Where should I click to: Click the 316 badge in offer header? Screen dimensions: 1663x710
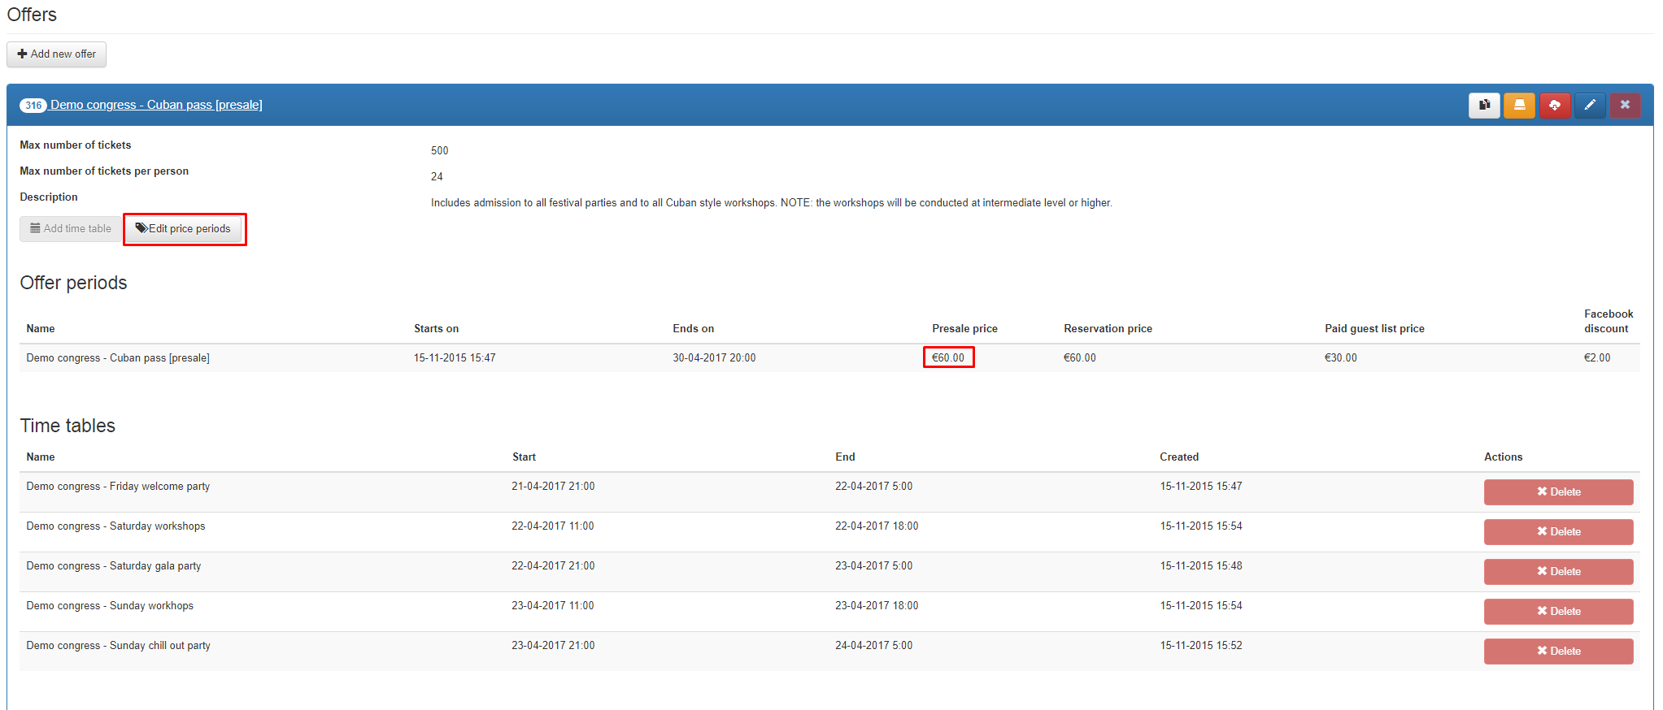[x=33, y=106]
